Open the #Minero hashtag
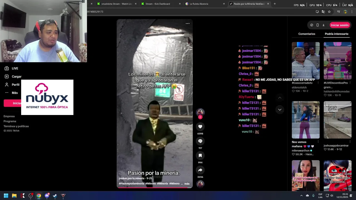The width and height of the screenshot is (356, 200). [x=150, y=184]
